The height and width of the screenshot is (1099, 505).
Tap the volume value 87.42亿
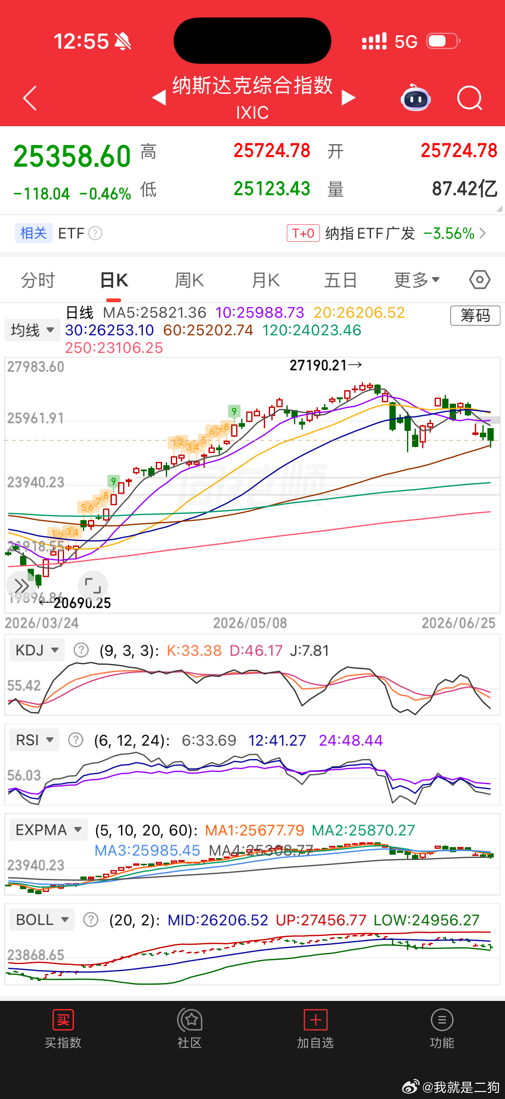[464, 188]
